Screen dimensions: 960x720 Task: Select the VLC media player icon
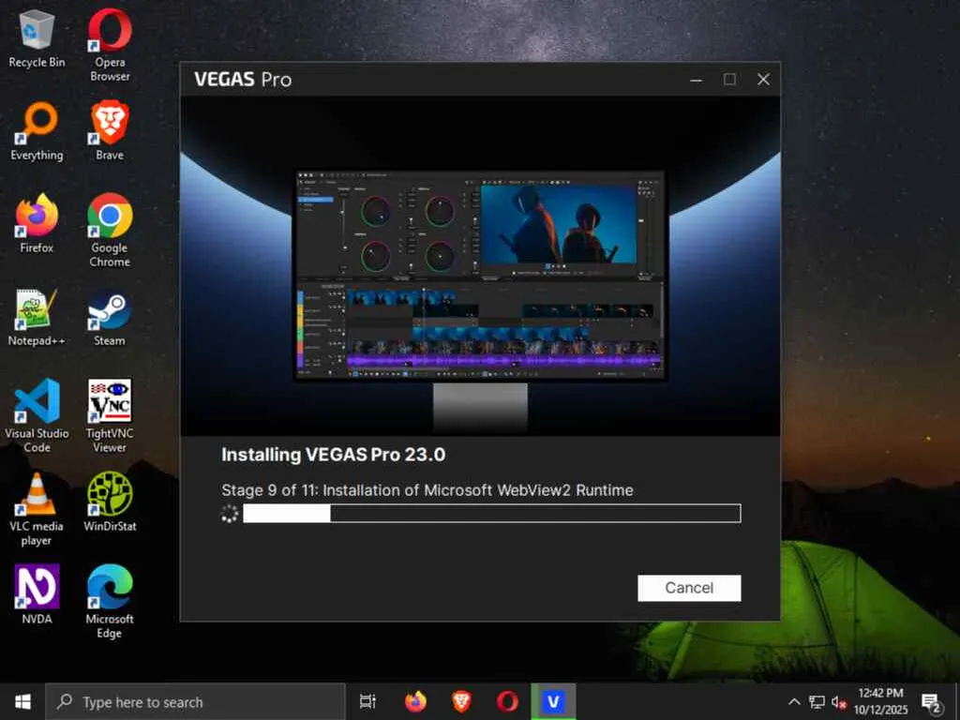tap(37, 509)
